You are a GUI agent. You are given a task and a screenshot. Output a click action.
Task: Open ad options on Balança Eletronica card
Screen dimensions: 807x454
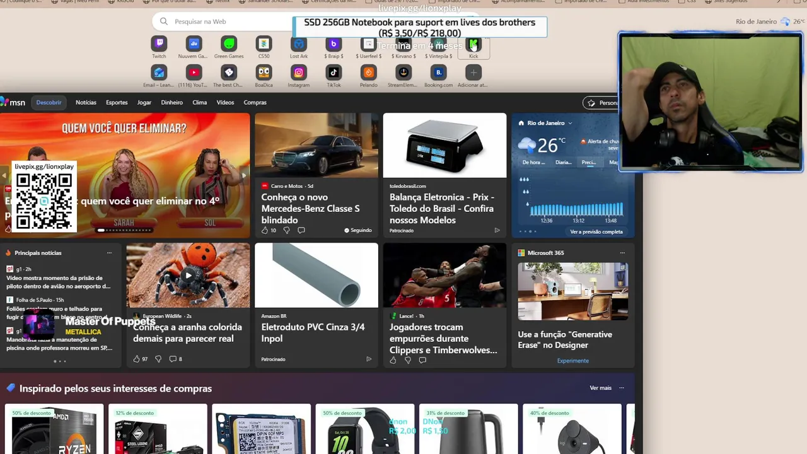coord(497,230)
